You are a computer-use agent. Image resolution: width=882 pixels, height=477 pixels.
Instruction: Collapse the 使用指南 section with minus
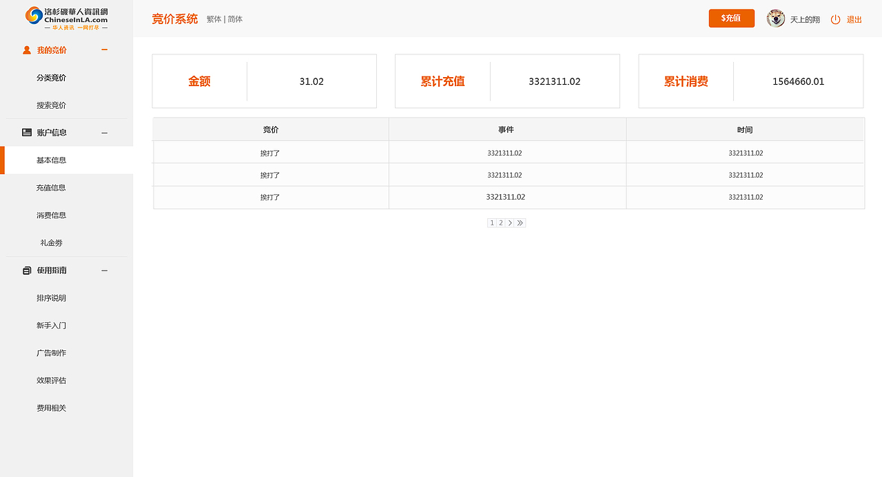tap(105, 271)
